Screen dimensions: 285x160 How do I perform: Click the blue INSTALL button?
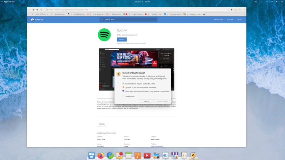pyautogui.click(x=122, y=39)
